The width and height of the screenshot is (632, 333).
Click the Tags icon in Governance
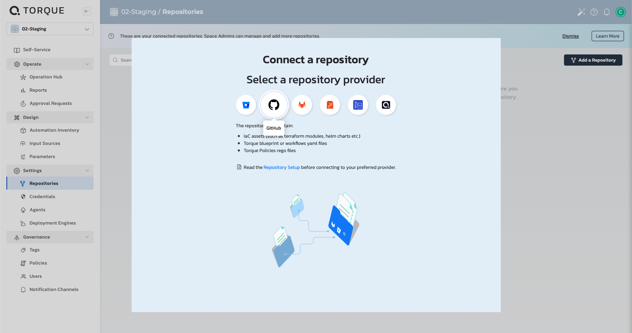[x=23, y=250]
